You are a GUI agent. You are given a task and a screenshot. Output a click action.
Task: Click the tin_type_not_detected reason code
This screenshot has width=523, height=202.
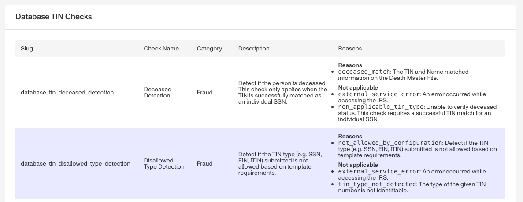(x=377, y=184)
